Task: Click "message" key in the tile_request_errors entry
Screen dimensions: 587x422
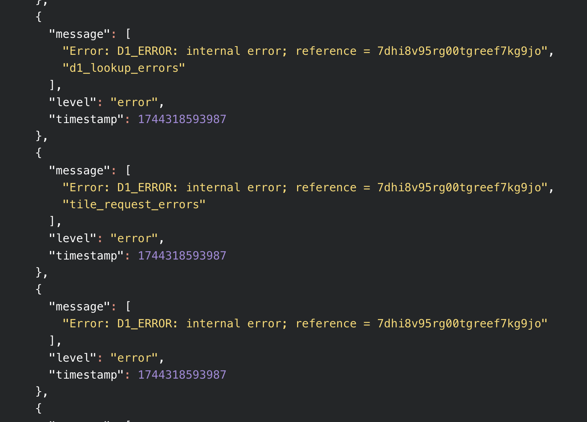Action: tap(79, 170)
